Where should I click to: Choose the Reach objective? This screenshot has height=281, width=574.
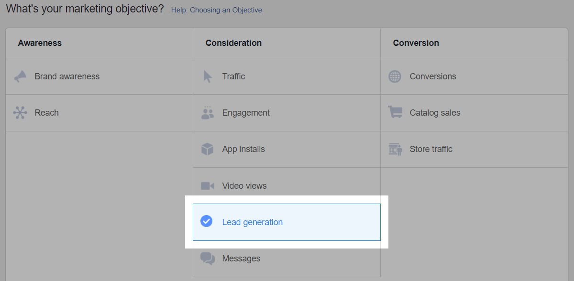[47, 113]
